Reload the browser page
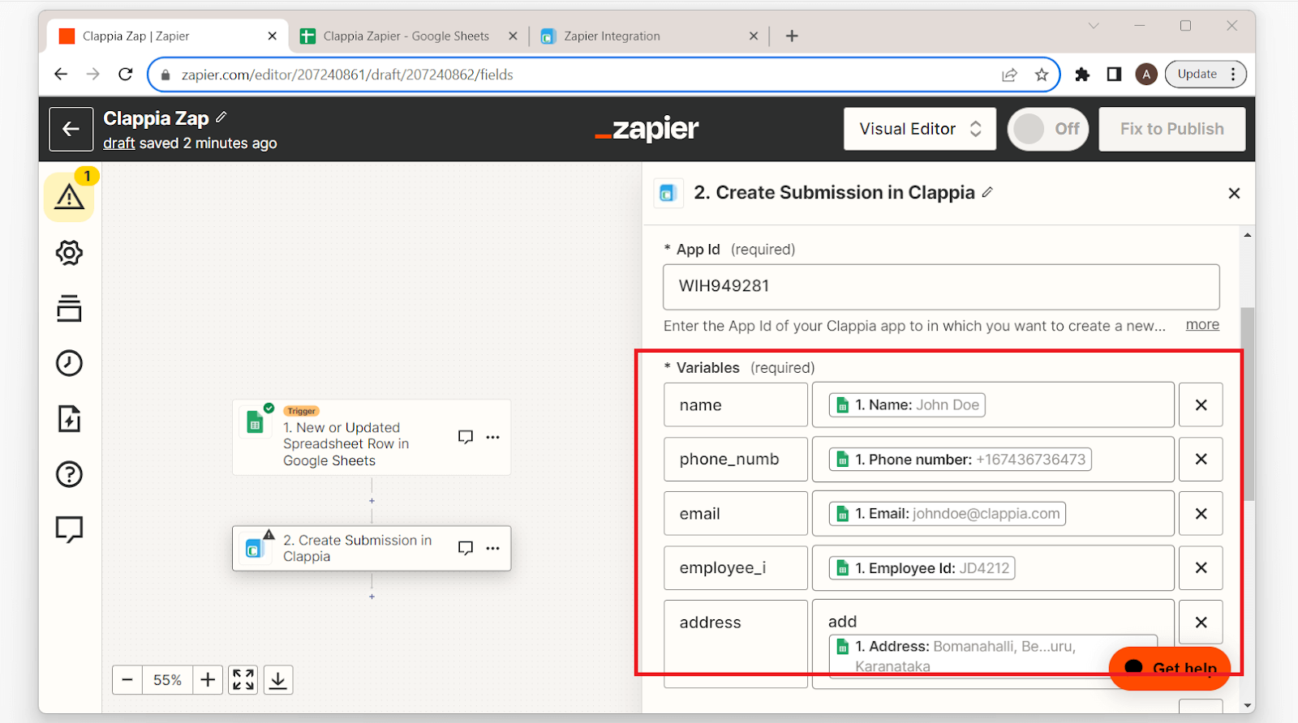The height and width of the screenshot is (723, 1298). click(x=125, y=75)
